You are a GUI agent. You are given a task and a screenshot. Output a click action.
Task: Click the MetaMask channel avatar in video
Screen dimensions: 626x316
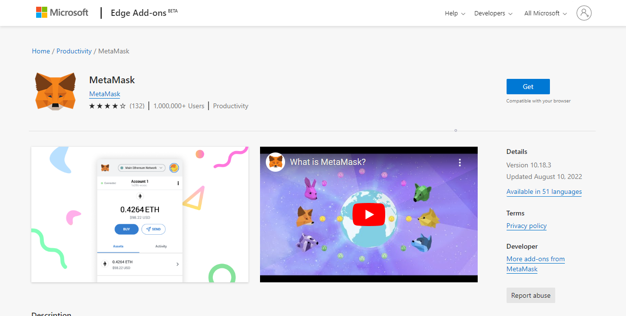pyautogui.click(x=275, y=162)
